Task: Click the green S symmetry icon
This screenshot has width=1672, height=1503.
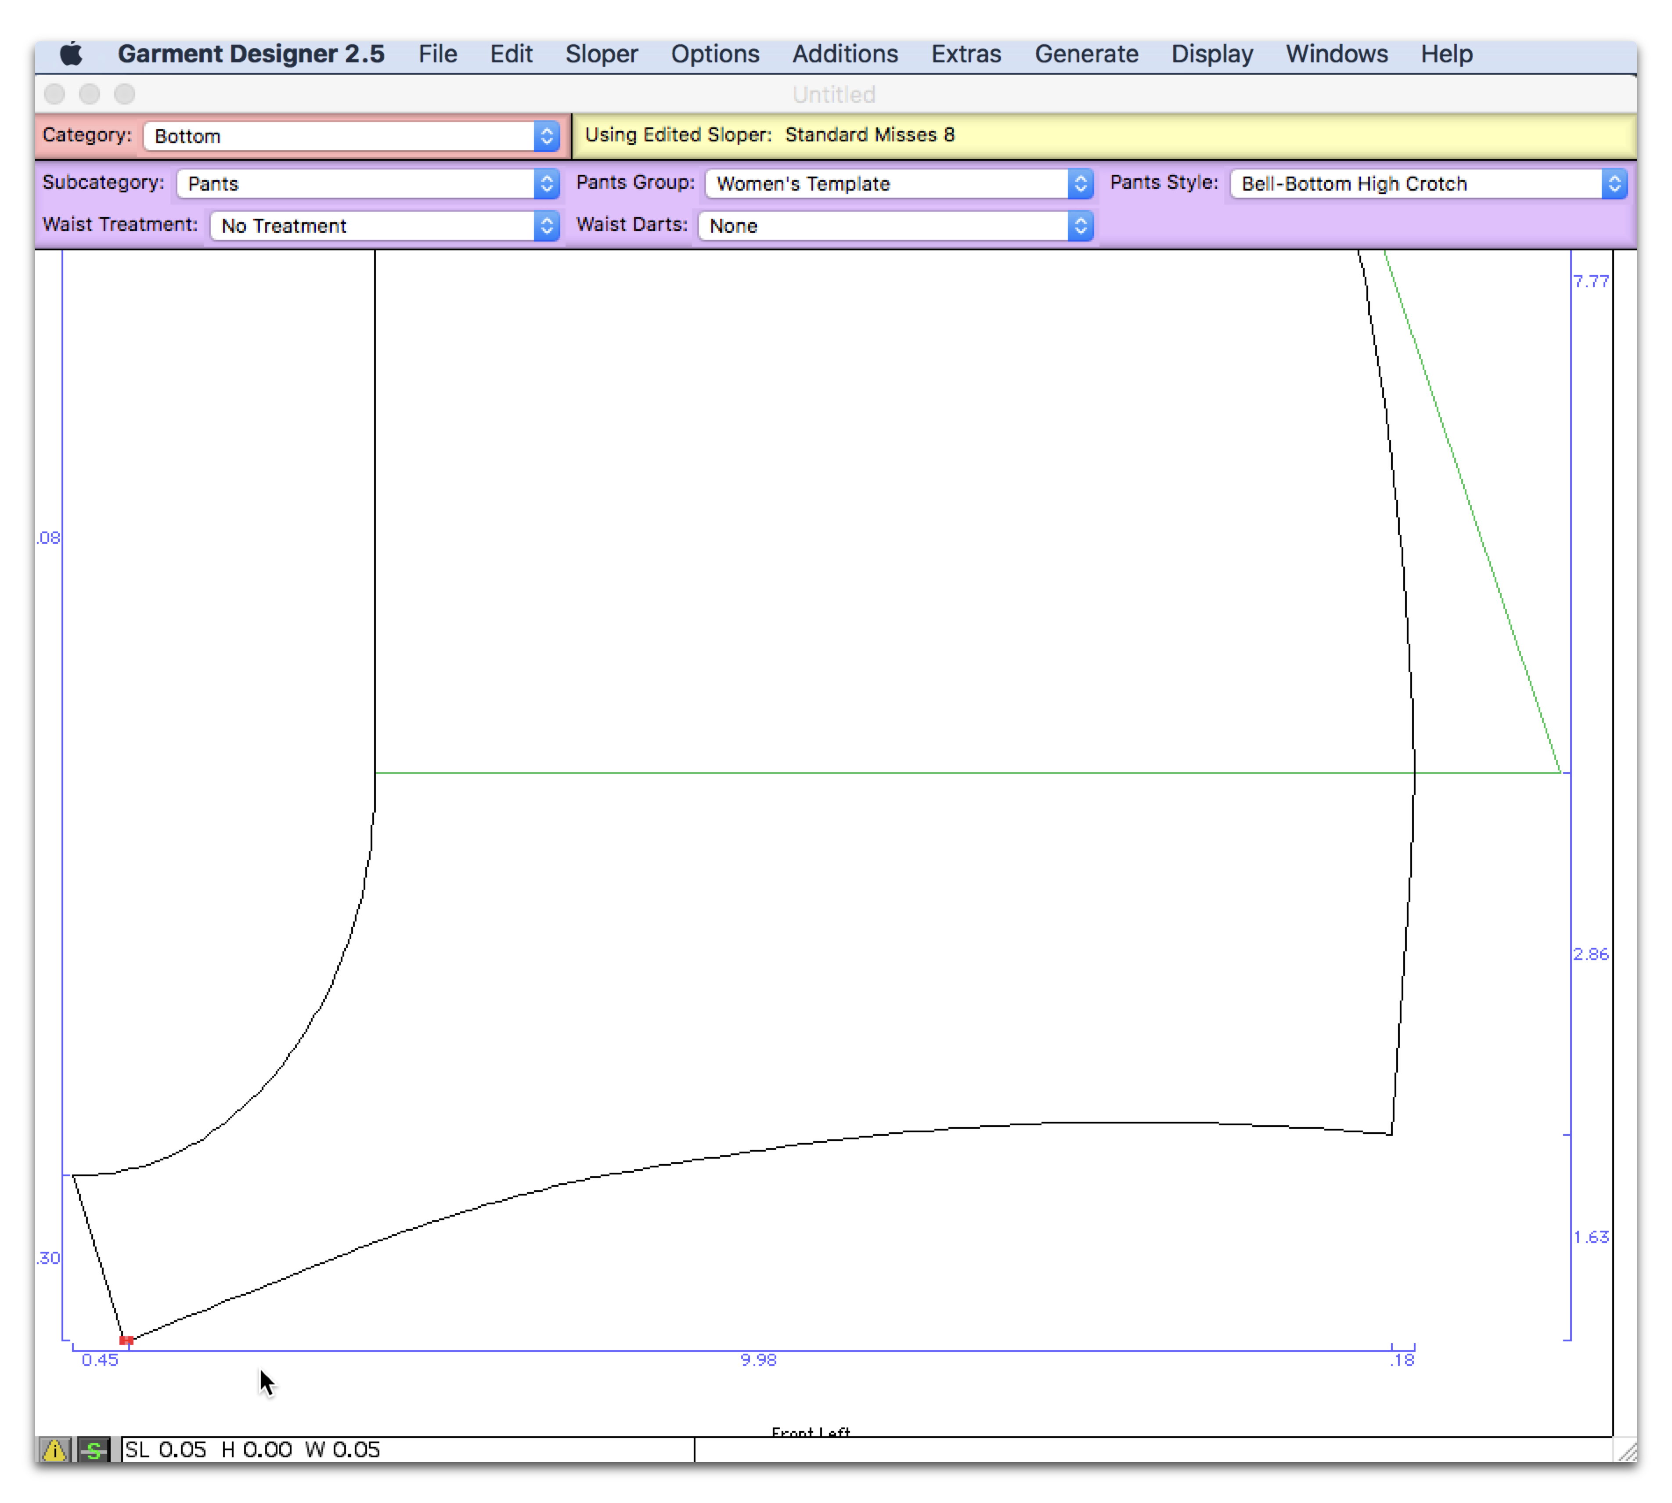Action: [x=94, y=1450]
